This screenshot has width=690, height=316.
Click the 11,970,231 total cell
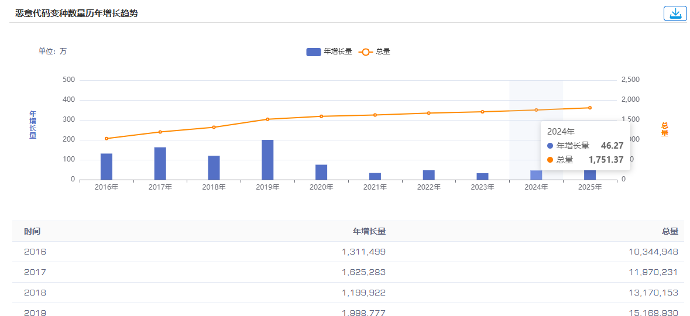click(x=654, y=273)
